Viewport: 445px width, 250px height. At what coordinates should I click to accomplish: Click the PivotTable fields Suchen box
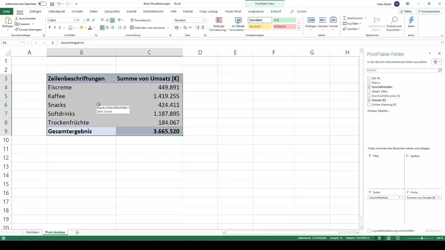(404, 70)
